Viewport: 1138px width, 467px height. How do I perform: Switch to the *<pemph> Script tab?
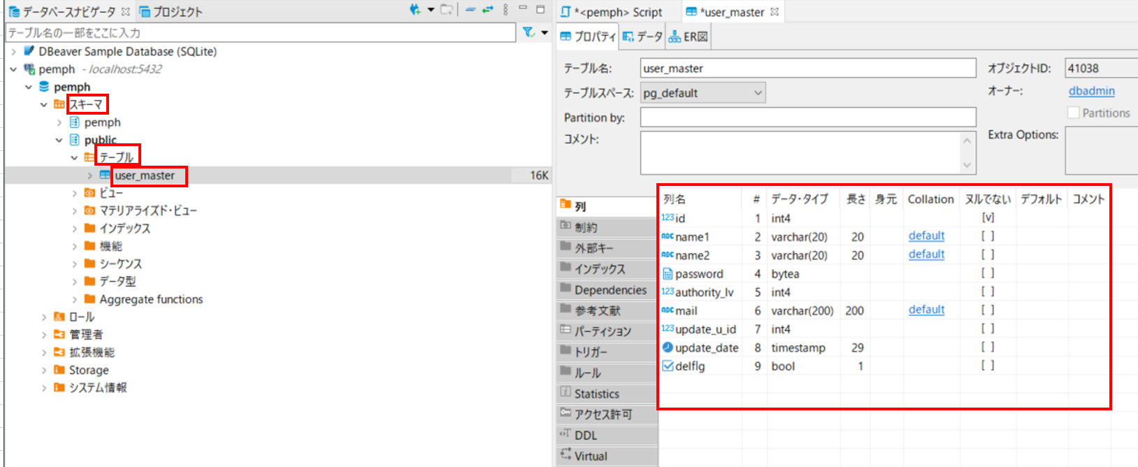612,12
